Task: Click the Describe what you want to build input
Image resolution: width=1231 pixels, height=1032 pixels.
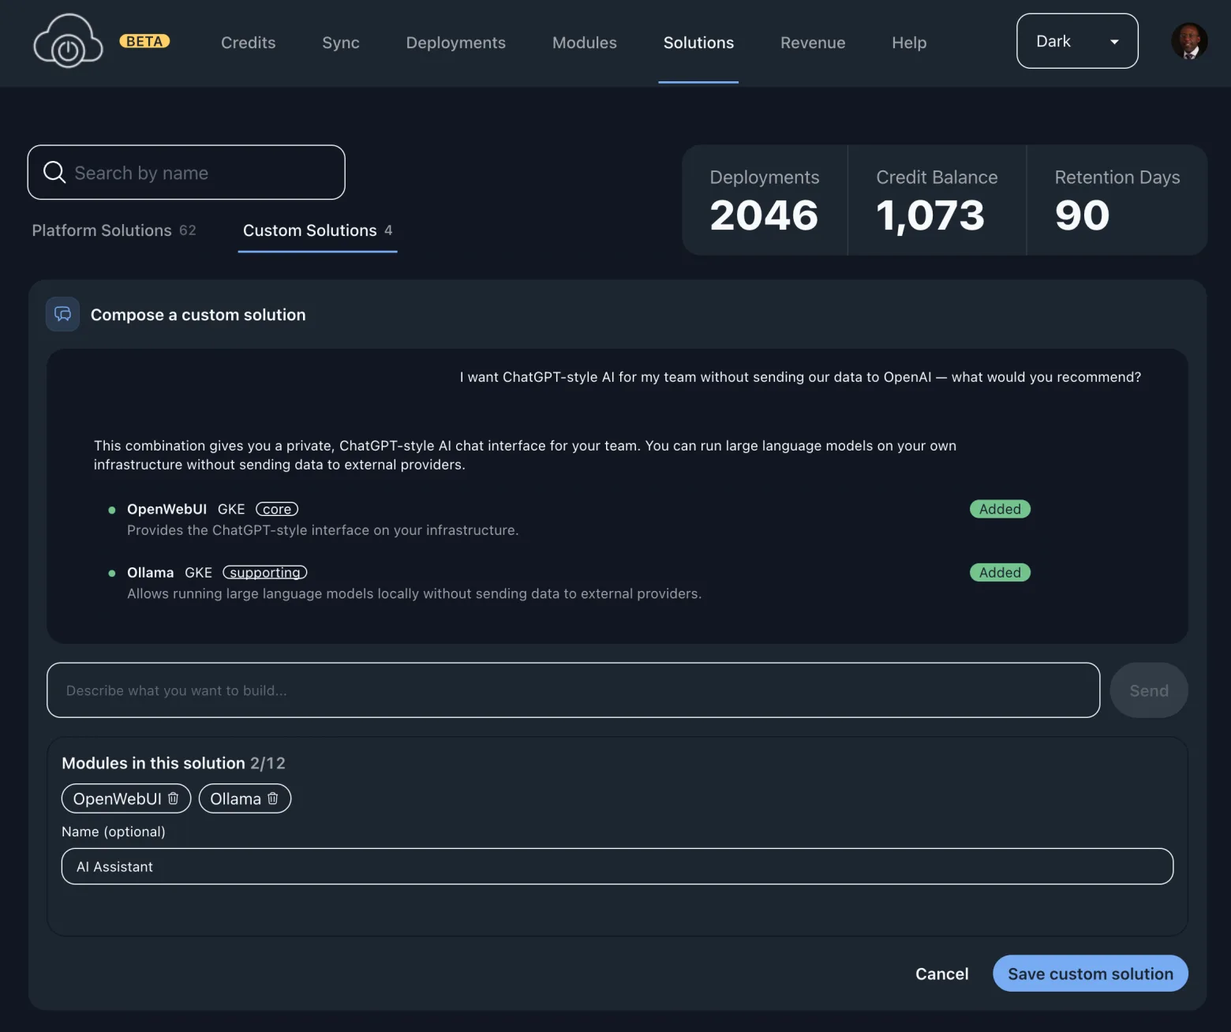Action: 573,690
